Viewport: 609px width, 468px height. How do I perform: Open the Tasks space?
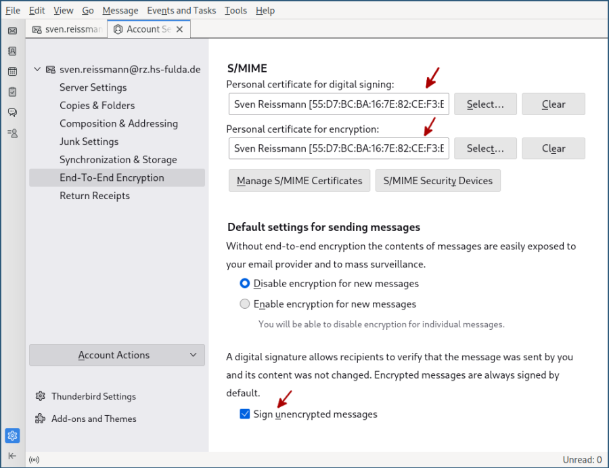(12, 91)
